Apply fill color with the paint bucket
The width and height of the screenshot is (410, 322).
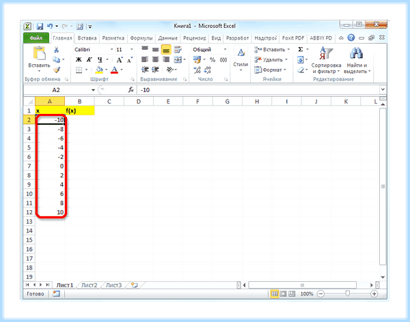tap(99, 70)
